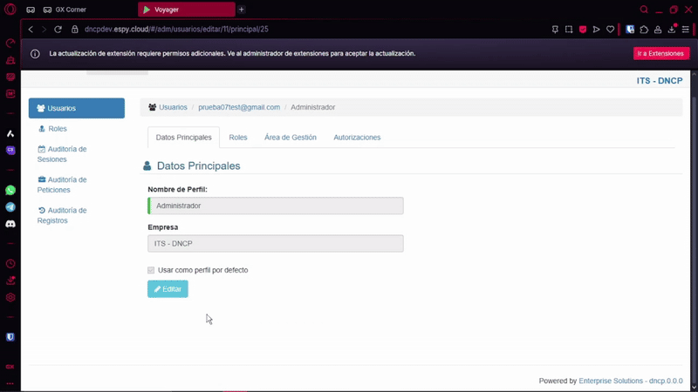Open Auditoría de Peticiones menu item
Screen dimensions: 698x392
(x=62, y=185)
